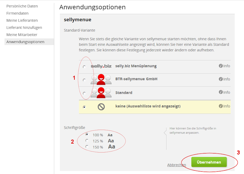Select the selly.biz Menüplanung radio button
244x174 pixels.
[84, 66]
